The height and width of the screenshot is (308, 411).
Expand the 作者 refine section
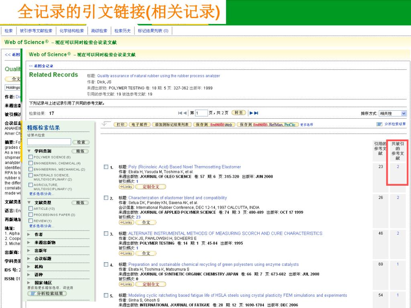(29, 234)
